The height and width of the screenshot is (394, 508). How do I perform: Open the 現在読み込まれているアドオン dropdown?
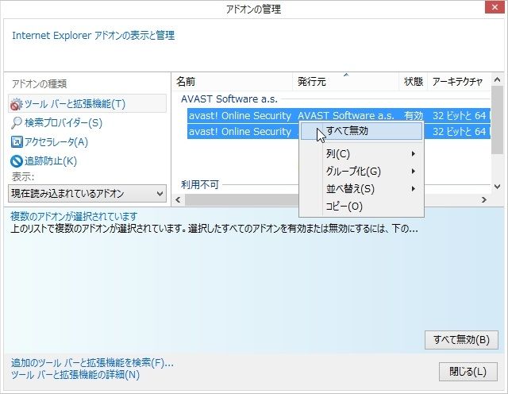[x=87, y=194]
